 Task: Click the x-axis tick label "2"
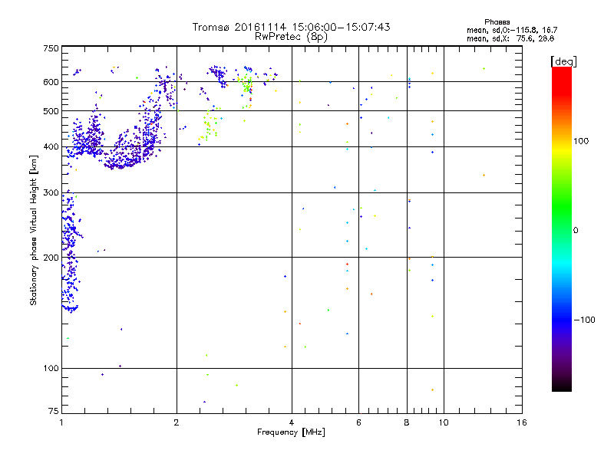(177, 422)
